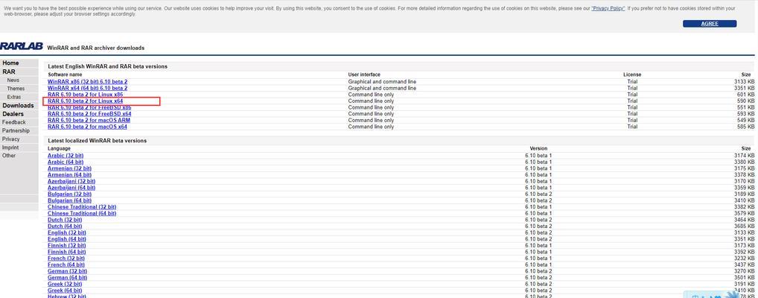Image resolution: width=758 pixels, height=298 pixels.
Task: Open the Bulgarian (32 bit) download link
Action: (x=69, y=194)
